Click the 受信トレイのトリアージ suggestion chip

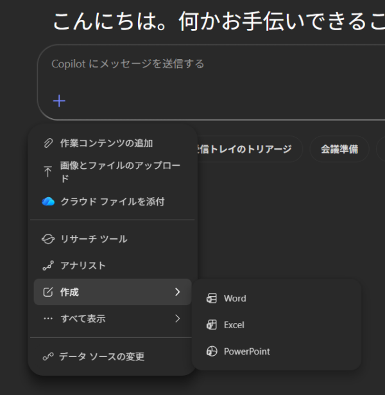(x=249, y=149)
